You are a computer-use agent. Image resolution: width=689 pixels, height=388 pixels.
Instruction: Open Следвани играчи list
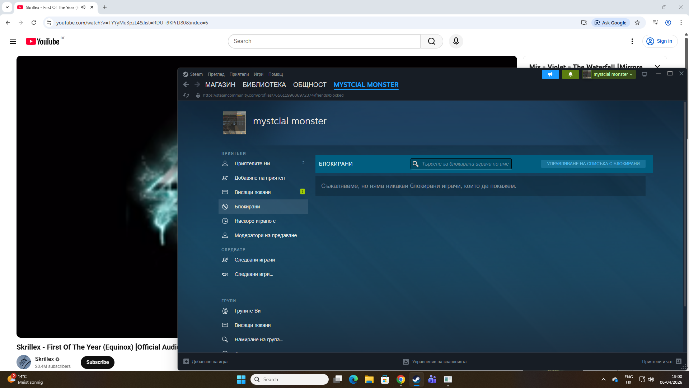263,260
